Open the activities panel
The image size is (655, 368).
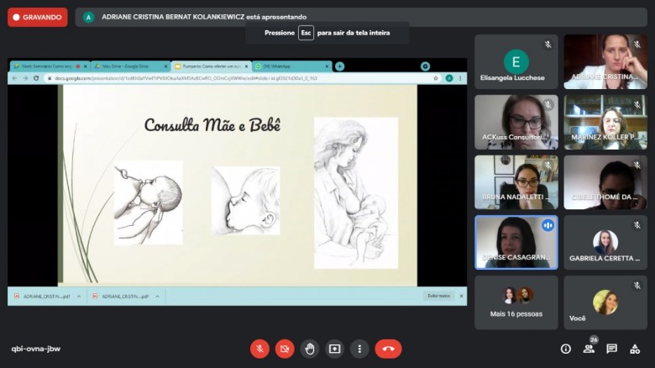click(635, 349)
